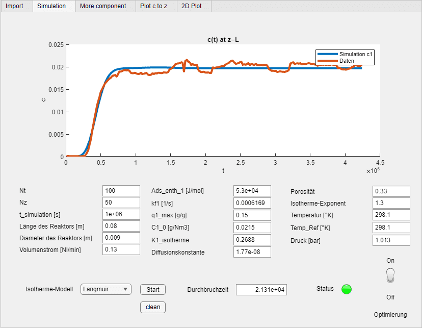The image size is (422, 328).
Task: Open the More component tab
Action: pos(104,7)
